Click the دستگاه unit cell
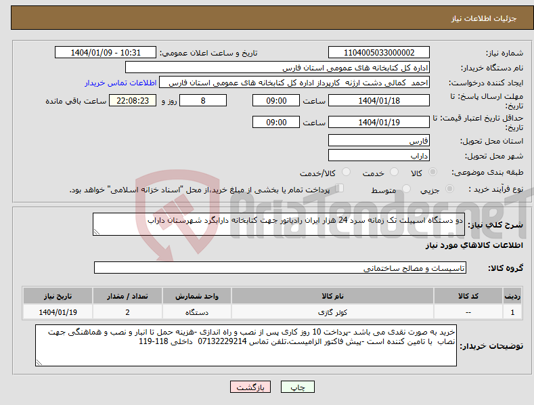The height and width of the screenshot is (405, 534). coord(197,312)
